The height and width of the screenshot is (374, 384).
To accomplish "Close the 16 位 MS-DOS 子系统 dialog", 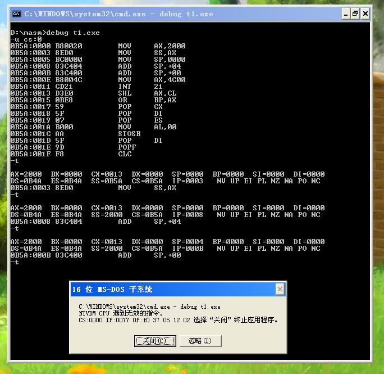I will [280, 289].
